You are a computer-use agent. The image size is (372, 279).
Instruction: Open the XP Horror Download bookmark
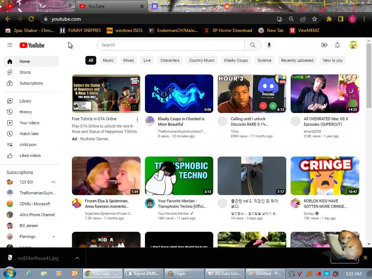click(x=228, y=31)
